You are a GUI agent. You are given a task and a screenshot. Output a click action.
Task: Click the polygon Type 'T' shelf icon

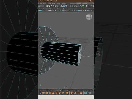pos(78,93)
